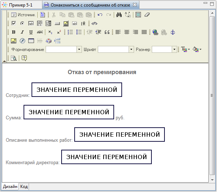The width and height of the screenshot is (217, 192).
Task: Collapse the editor toolbar with the triangle
Action: pos(4,61)
